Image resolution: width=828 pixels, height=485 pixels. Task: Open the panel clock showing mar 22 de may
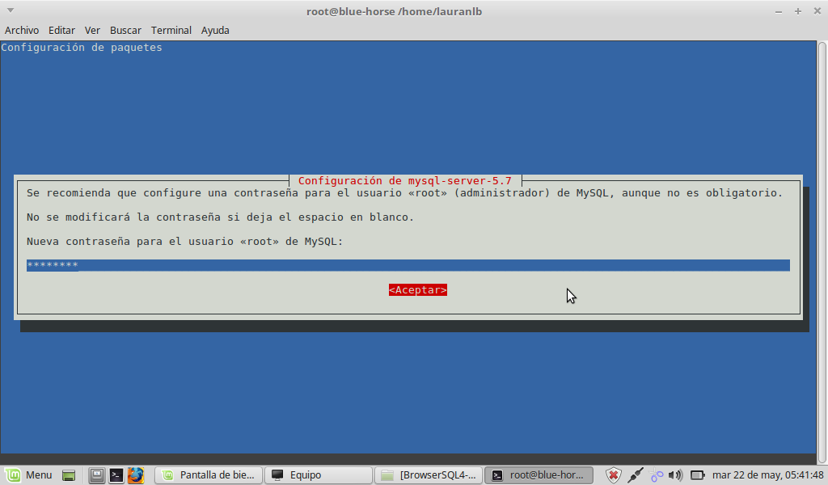pos(767,475)
